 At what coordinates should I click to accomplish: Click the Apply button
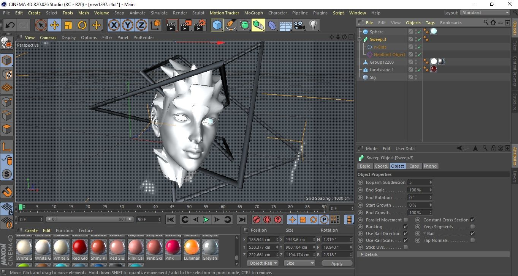click(337, 263)
